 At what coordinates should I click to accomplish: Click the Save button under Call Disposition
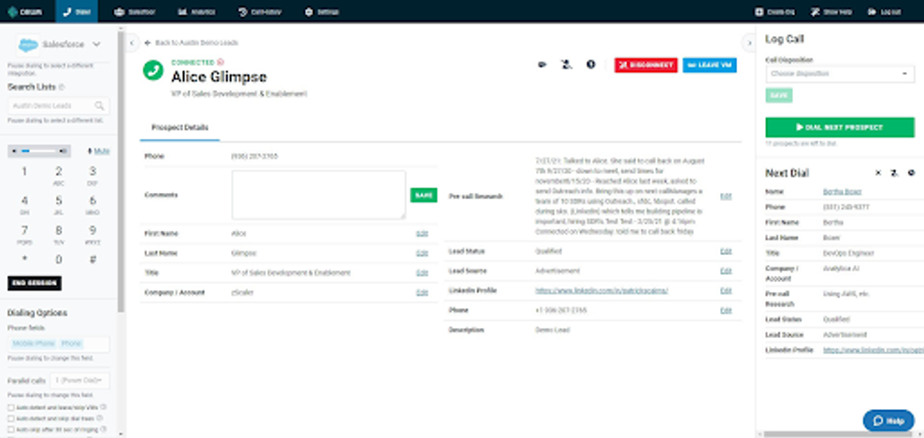[x=779, y=96]
